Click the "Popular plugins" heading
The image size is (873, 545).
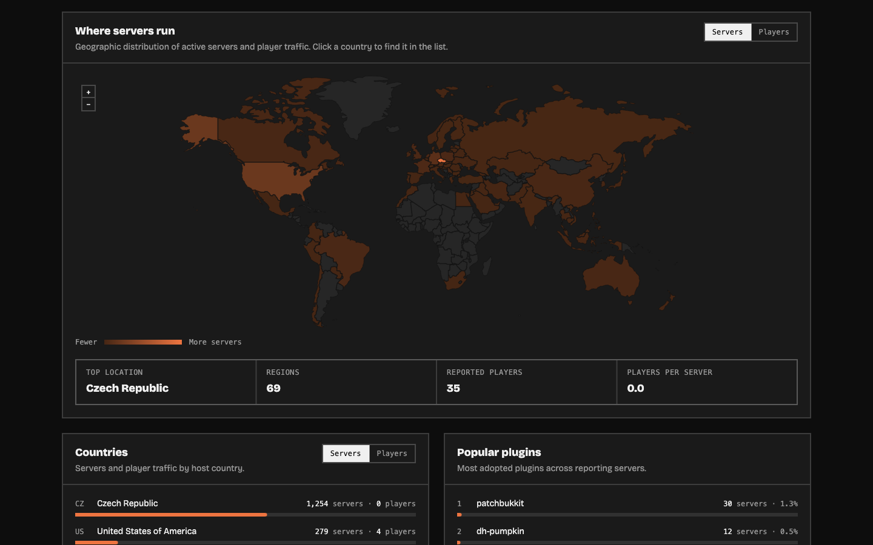click(499, 452)
